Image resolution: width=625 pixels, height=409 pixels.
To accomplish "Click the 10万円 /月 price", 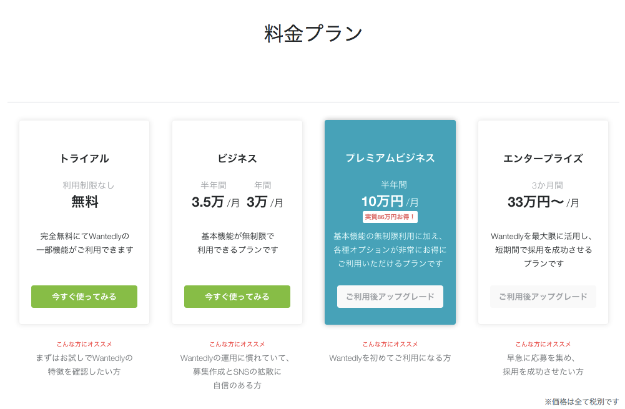I will coord(390,201).
